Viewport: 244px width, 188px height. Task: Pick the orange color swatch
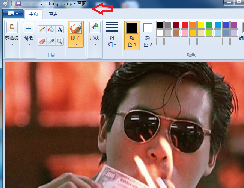tap(193, 25)
